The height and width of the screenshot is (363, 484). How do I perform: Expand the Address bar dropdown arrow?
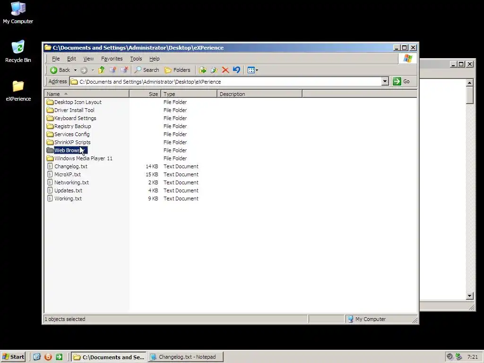tap(385, 81)
